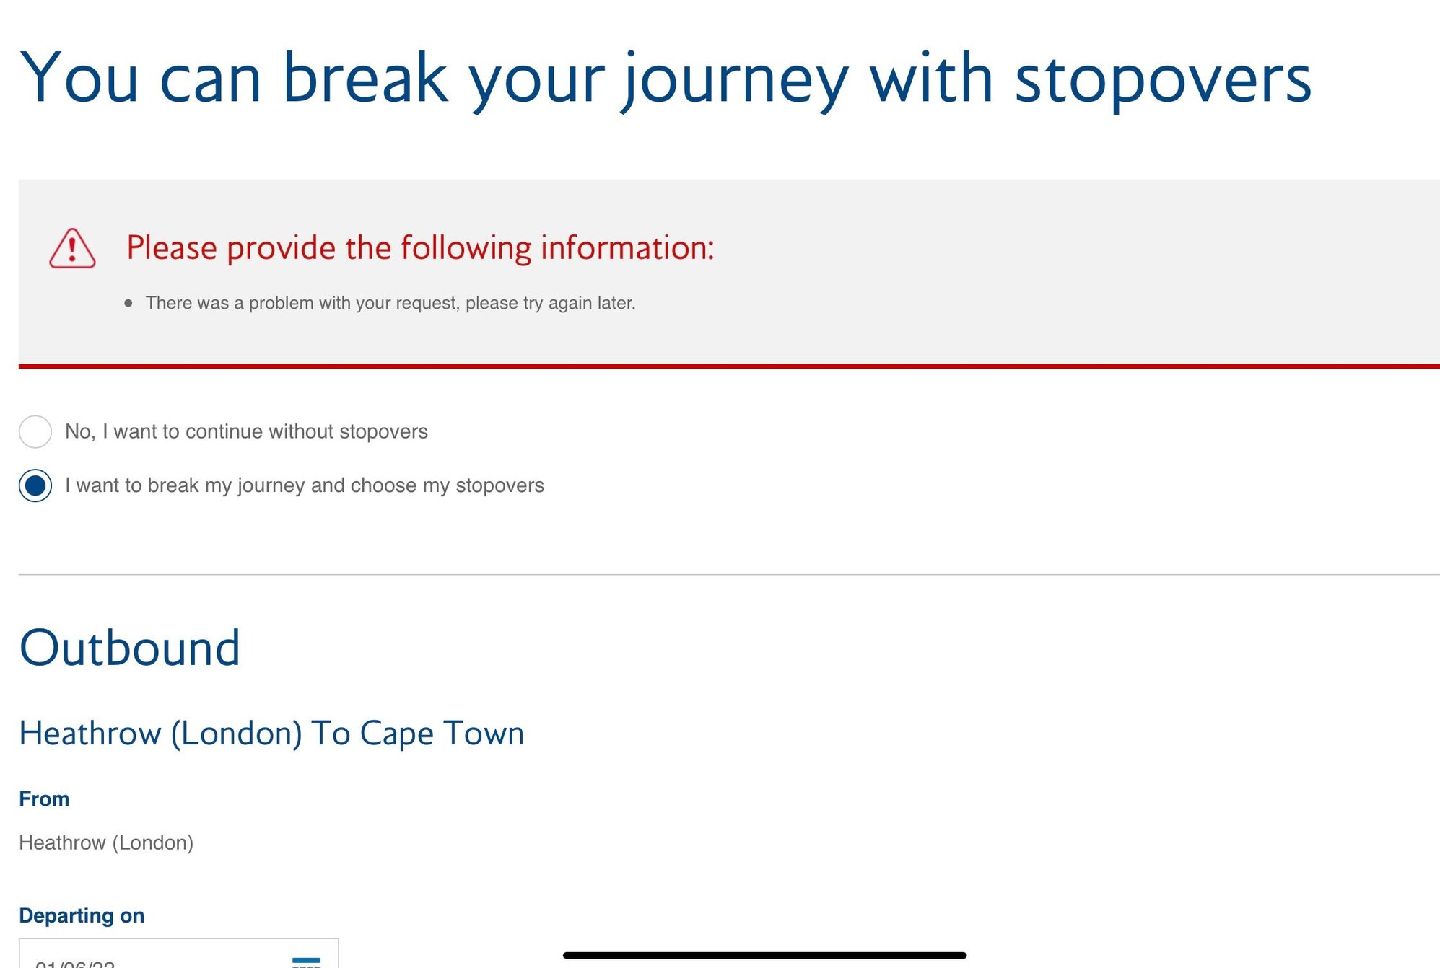Click the error text 'There was a problem with your request'
This screenshot has height=968, width=1440.
(390, 303)
